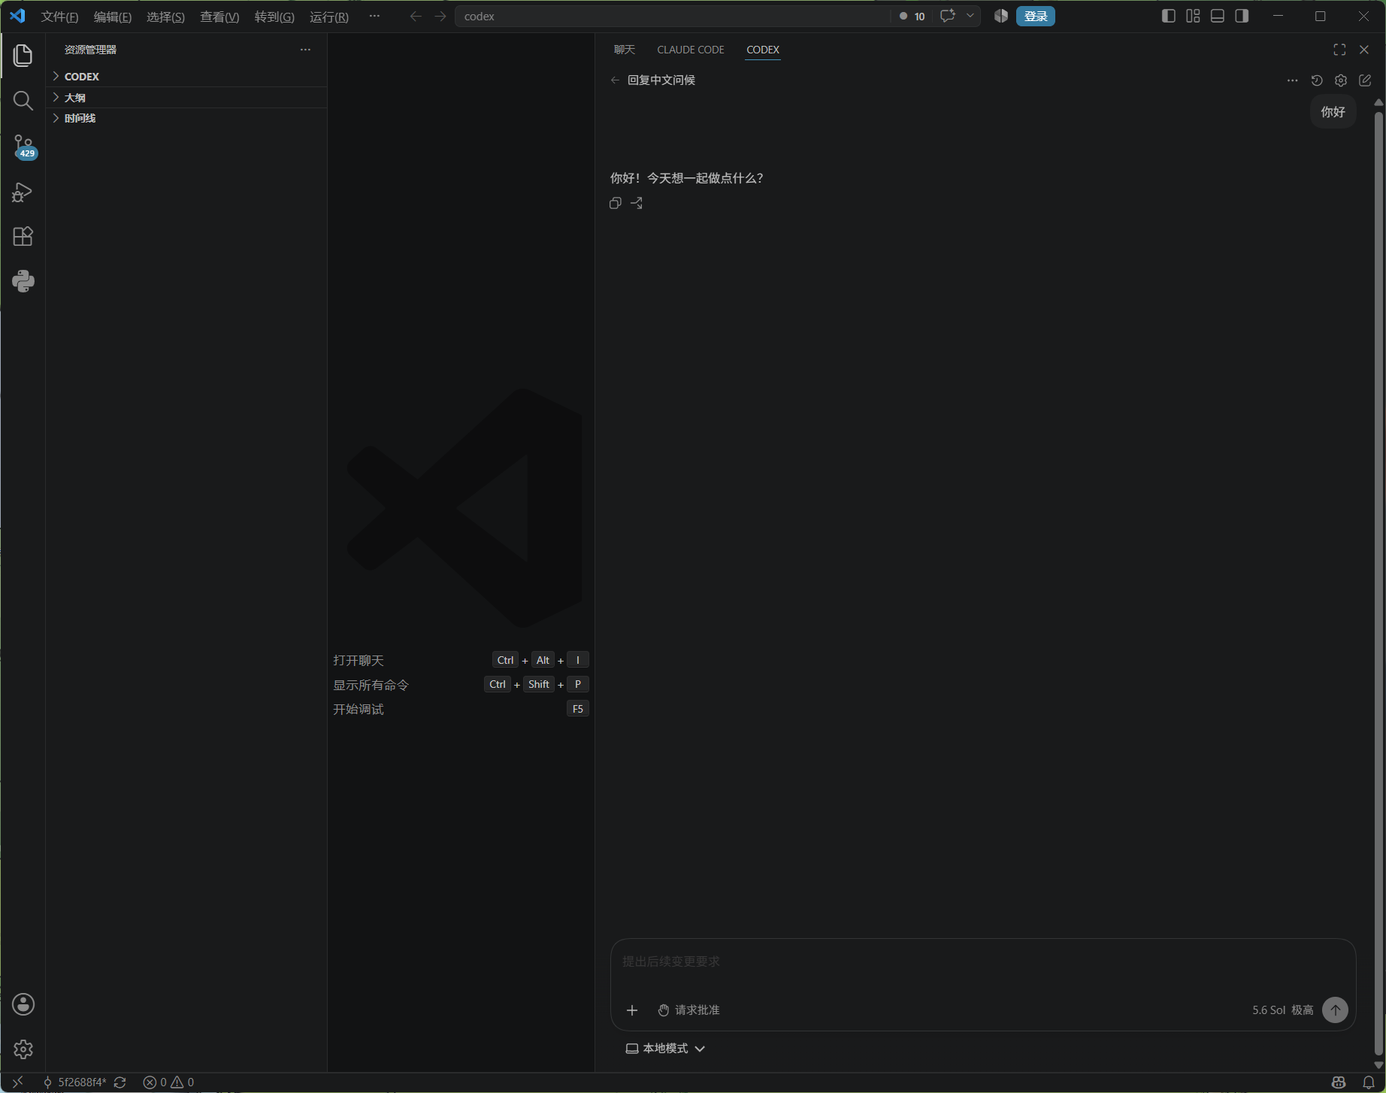
Task: Open Codex settings gear in the panel header
Action: pos(1341,80)
